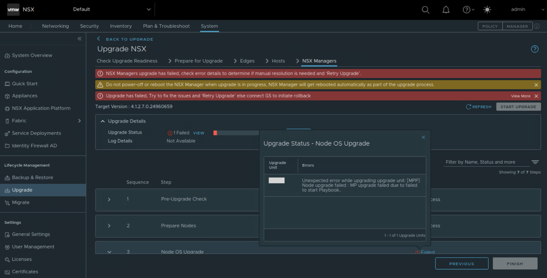Viewport: 547px width, 278px height.
Task: Open the Plan & Troubleshoot tab
Action: [x=166, y=26]
